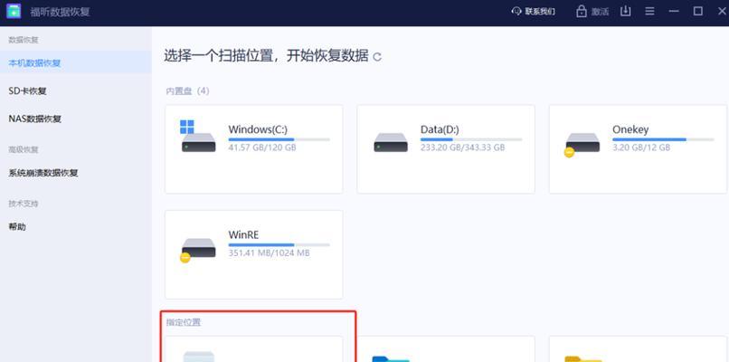Viewport: 729px width, 362px height.
Task: Click the 351.41 MB/1024 MB size text
Action: click(269, 253)
